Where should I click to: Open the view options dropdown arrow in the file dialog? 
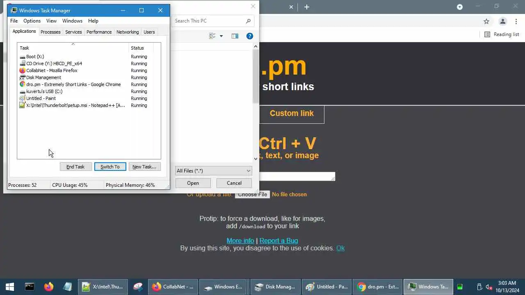221,36
